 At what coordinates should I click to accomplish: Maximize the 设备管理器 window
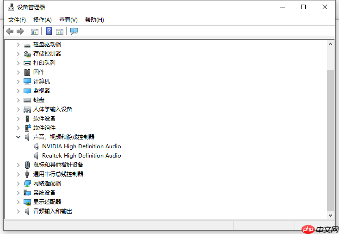tap(303, 7)
